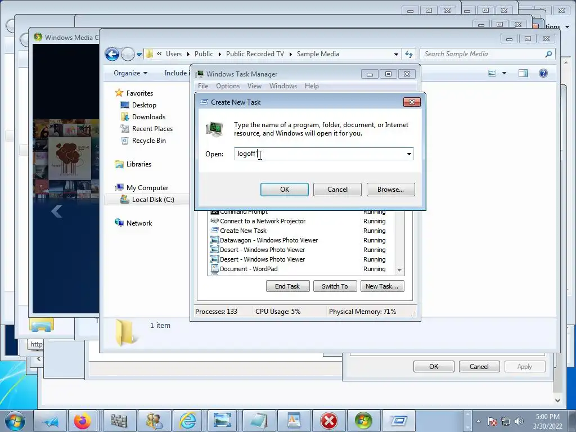
Task: Select My Computer in navigation pane
Action: click(x=147, y=188)
